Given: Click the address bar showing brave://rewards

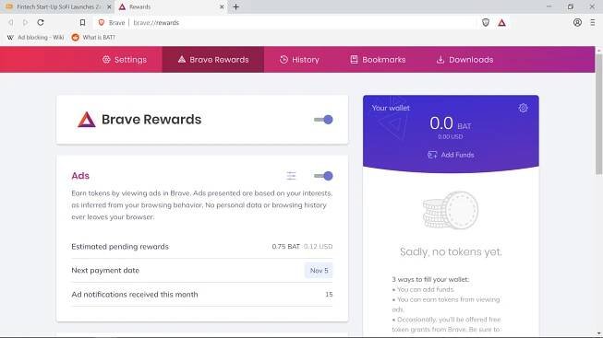Looking at the screenshot, I should [284, 23].
